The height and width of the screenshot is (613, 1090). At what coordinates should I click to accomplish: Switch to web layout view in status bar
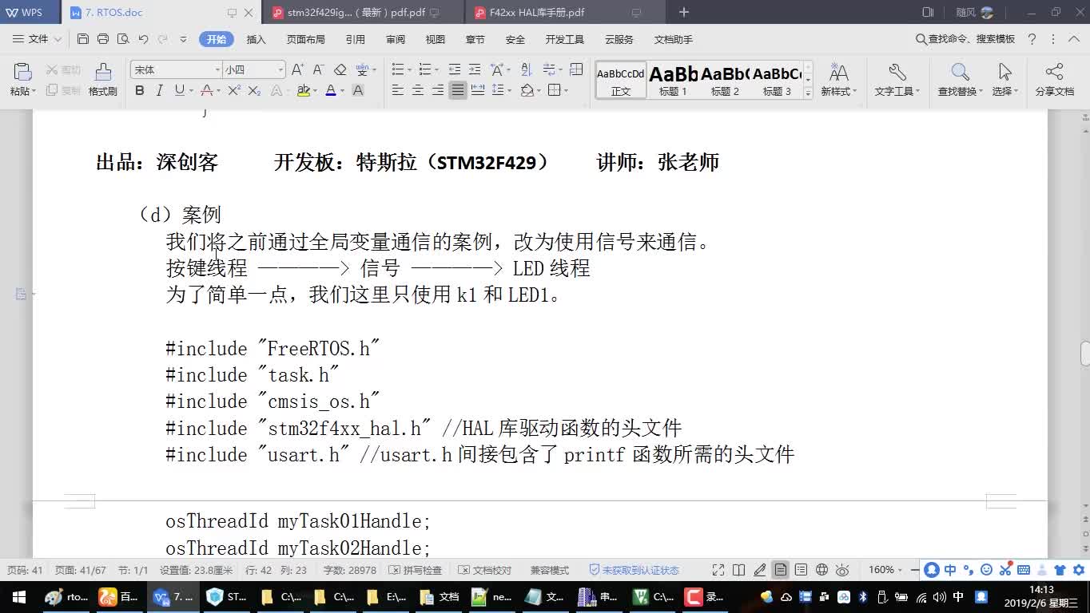[x=821, y=570]
